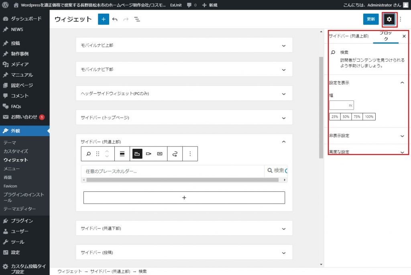Viewport: 411px width, 275px height.
Task: Open the top bar three-dot options menu
Action: coord(400,19)
